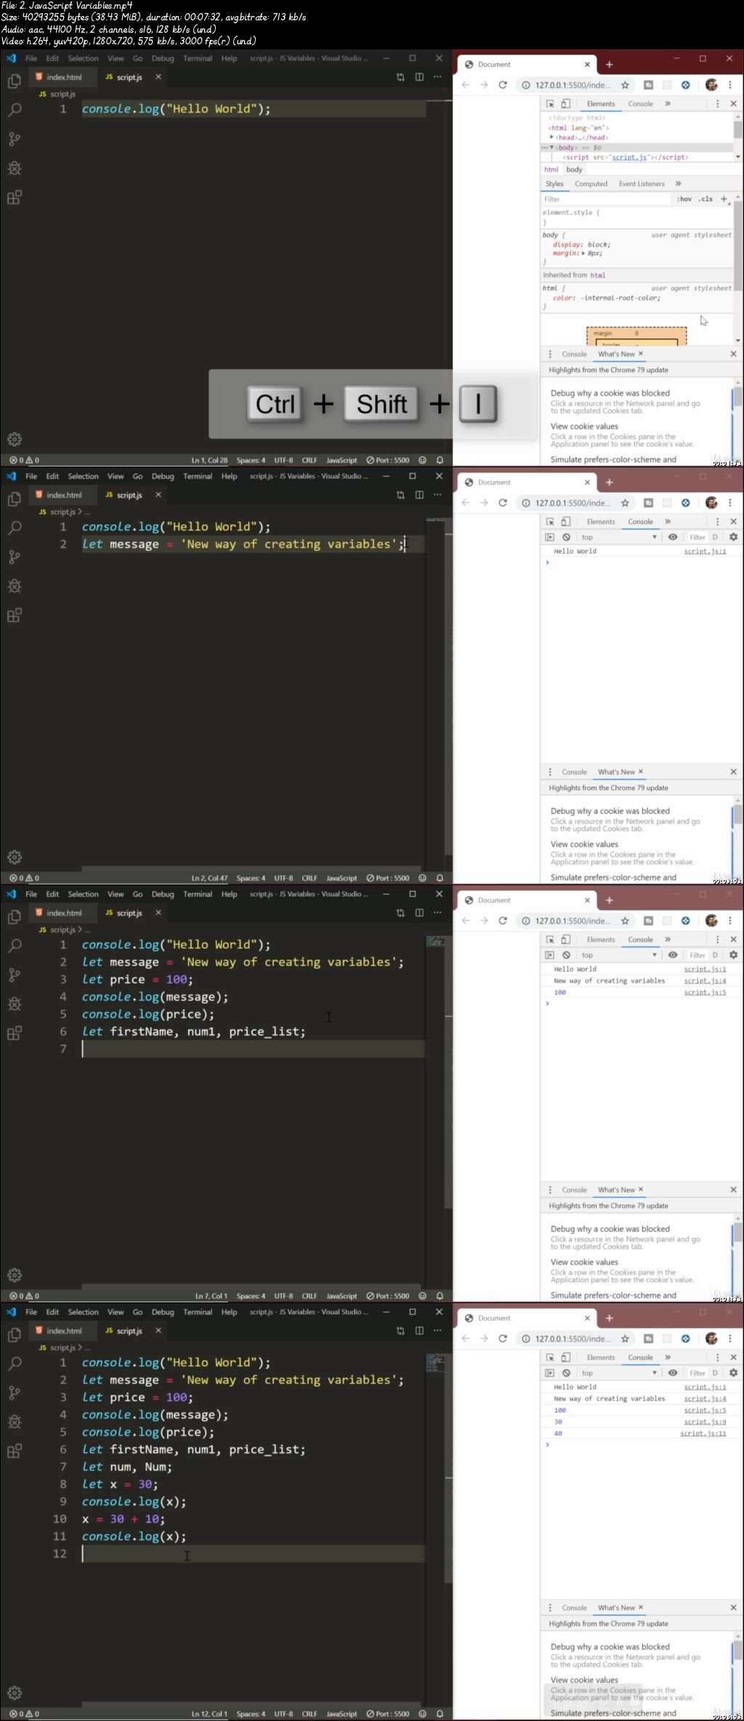Click browser Forward arrow in seven-line code frame
Screen dimensions: 744x1721
tap(484, 921)
